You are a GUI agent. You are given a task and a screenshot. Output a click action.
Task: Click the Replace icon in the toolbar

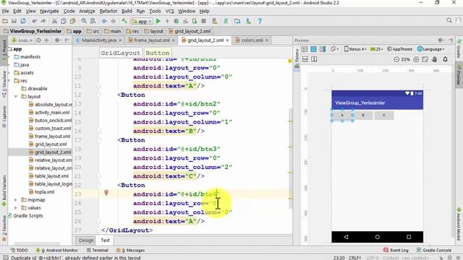coord(93,21)
